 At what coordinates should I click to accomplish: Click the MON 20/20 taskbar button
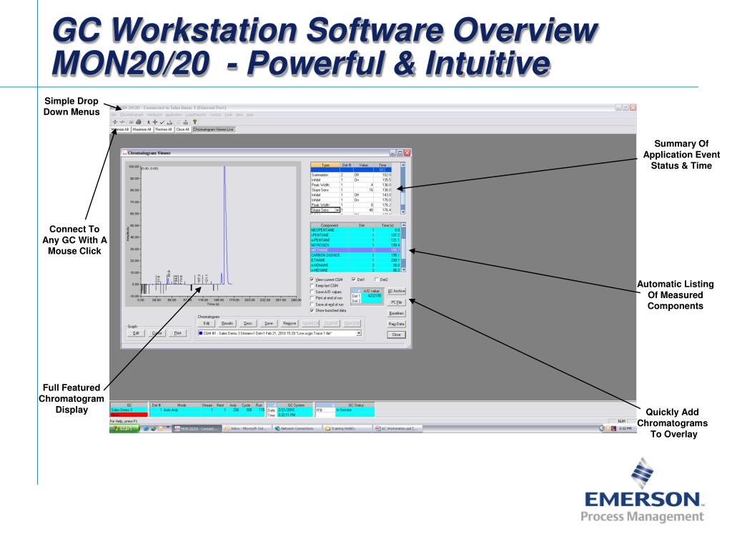196,429
